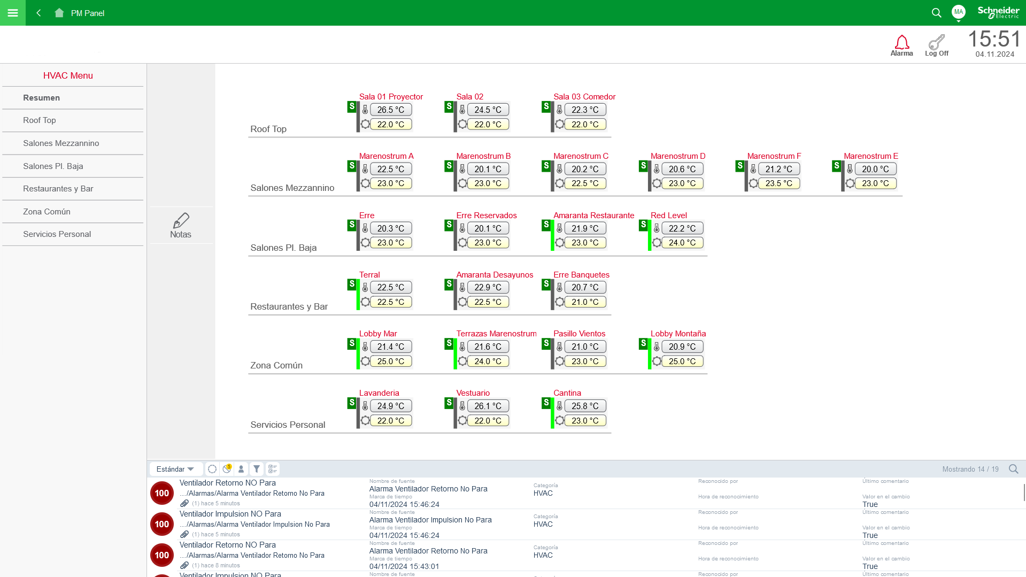Click the S status badge for Red Level
This screenshot has width=1026, height=577.
point(643,225)
